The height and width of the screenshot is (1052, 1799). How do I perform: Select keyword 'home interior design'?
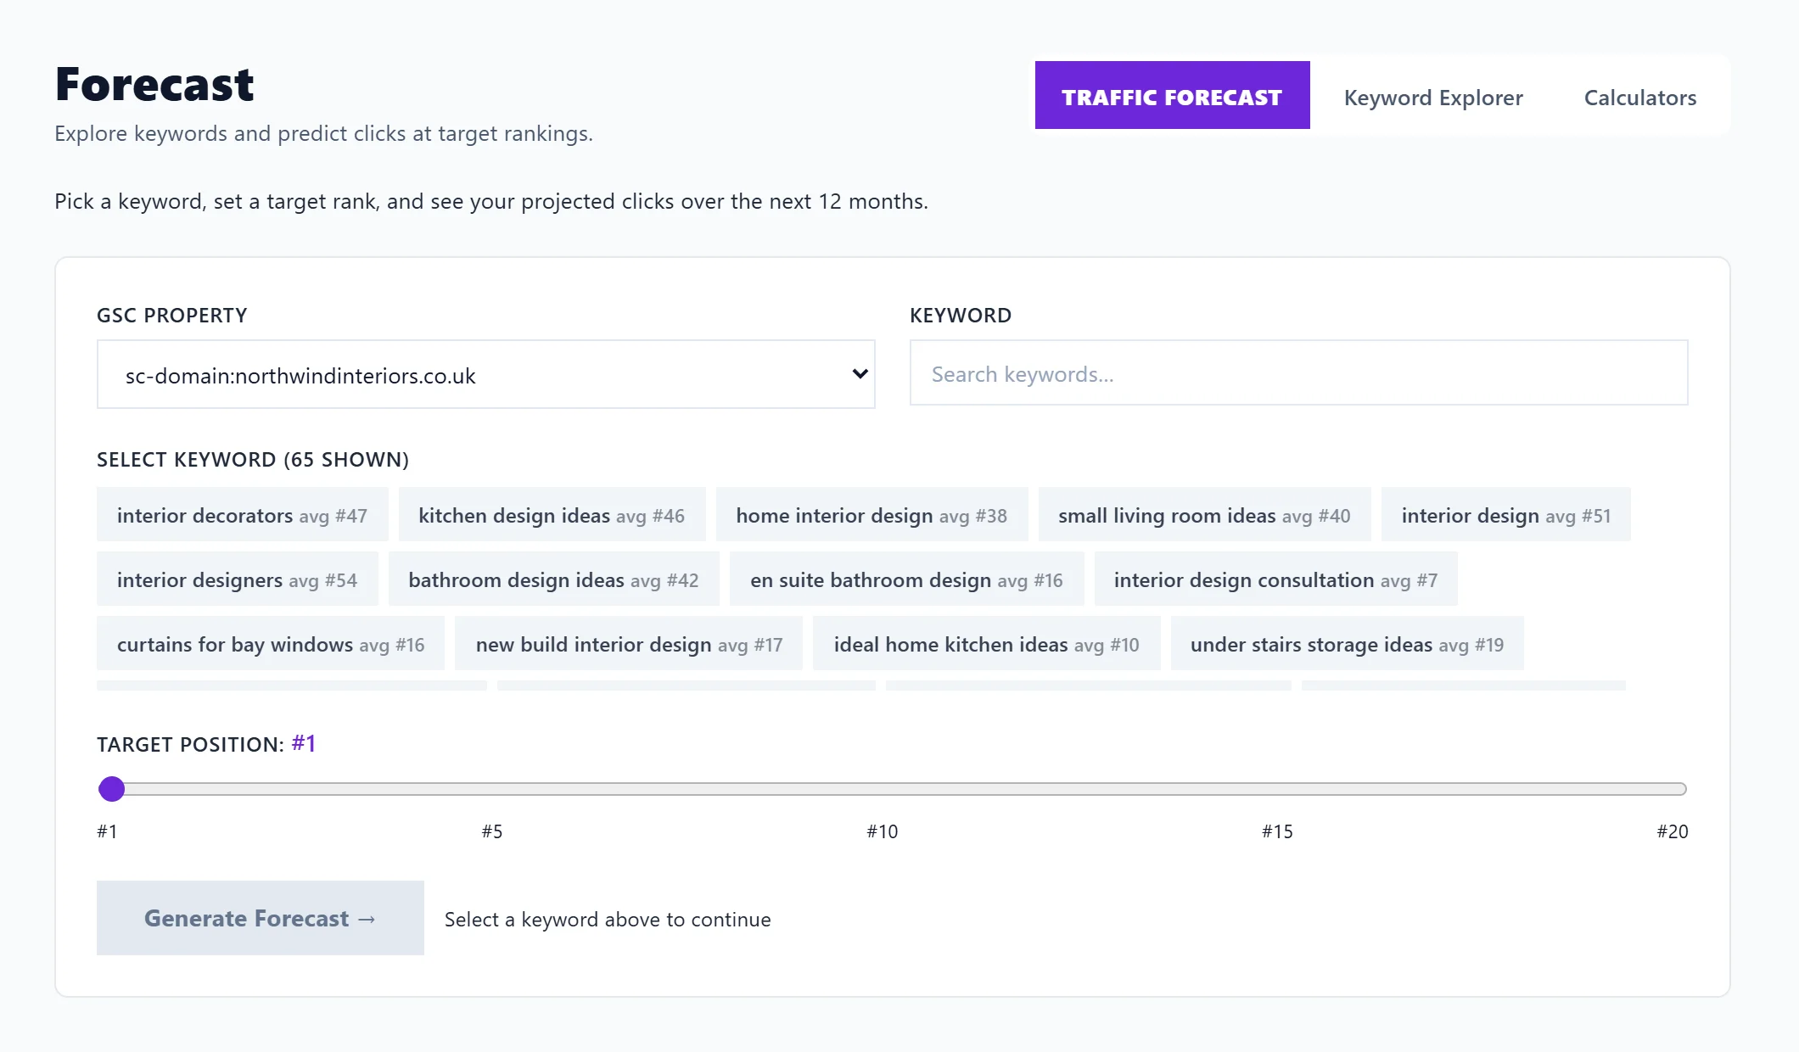click(871, 515)
